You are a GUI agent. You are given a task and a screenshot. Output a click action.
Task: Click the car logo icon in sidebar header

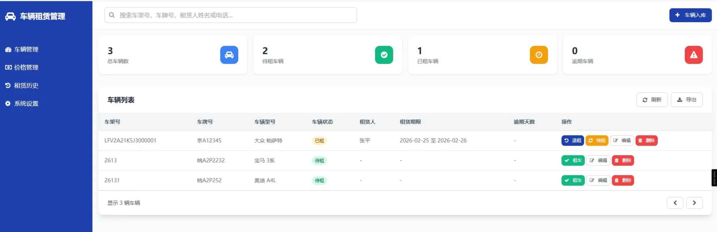(x=10, y=16)
